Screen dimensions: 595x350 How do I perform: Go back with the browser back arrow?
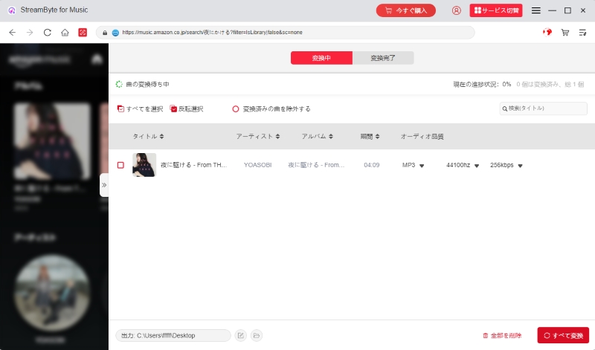tap(12, 33)
